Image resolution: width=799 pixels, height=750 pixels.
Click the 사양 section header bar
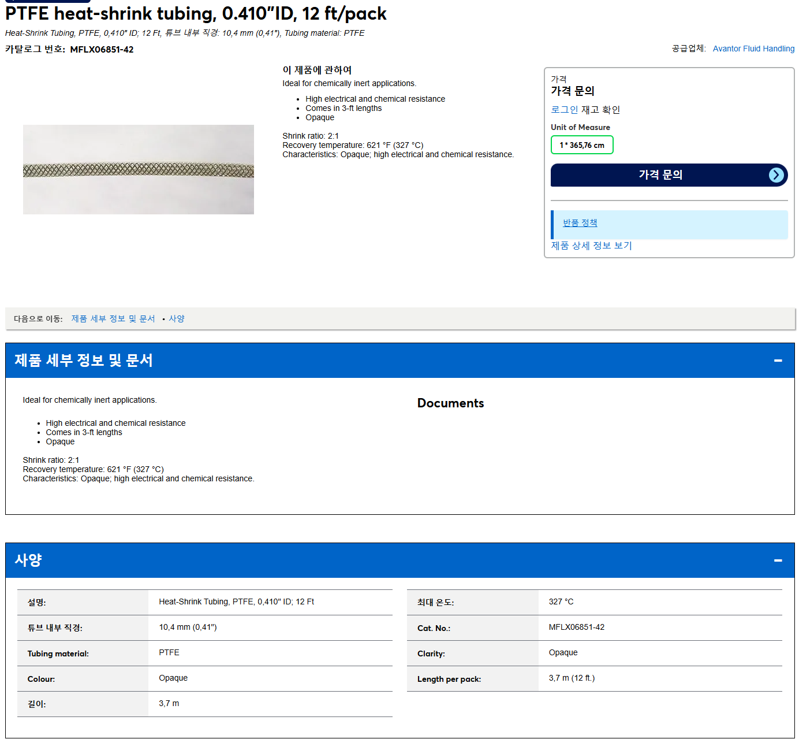click(x=399, y=560)
